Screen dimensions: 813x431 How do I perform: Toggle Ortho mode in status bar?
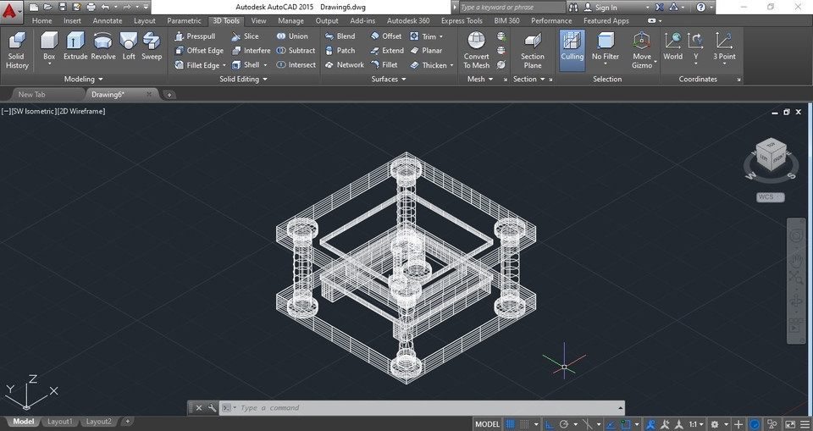click(x=550, y=423)
